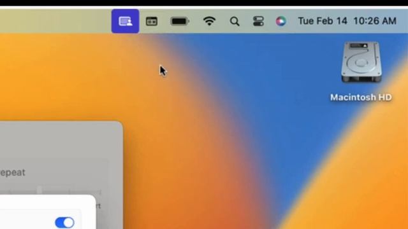Open the highlighted screen sharing menu bar icon

click(x=126, y=21)
